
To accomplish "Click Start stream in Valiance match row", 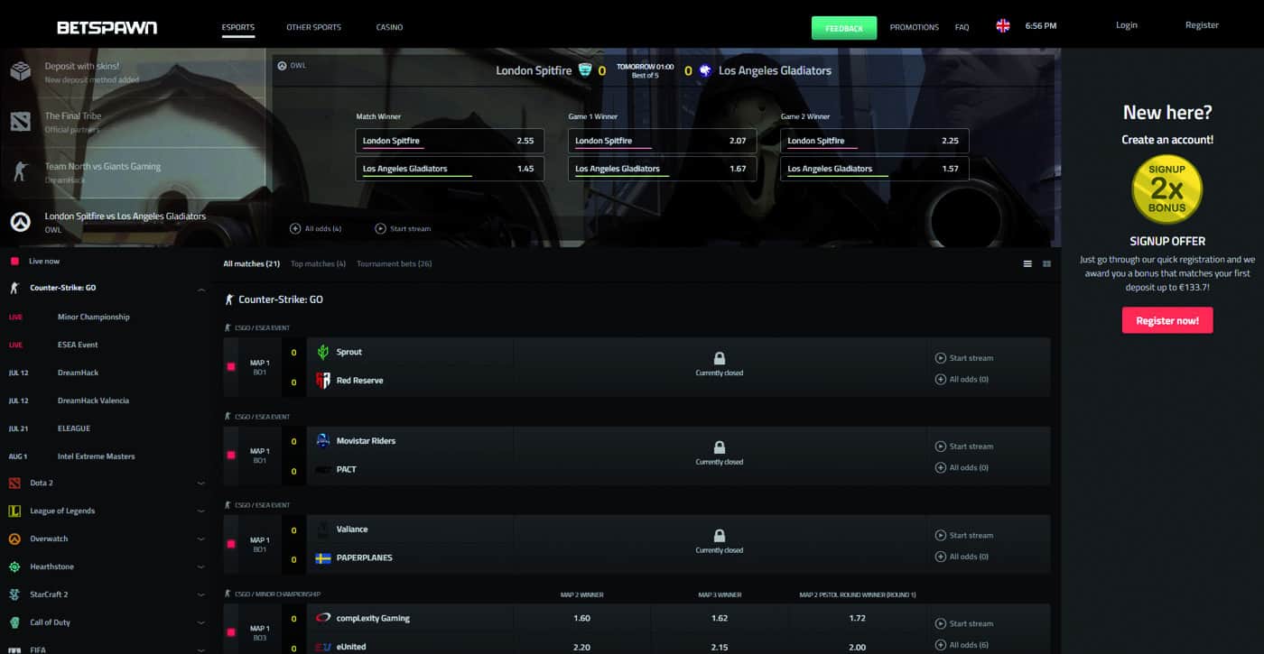I will (x=964, y=536).
